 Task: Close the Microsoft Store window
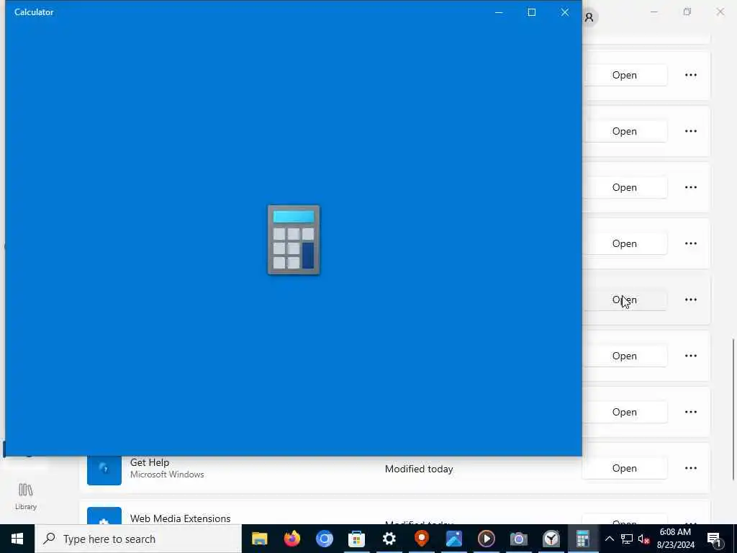click(720, 12)
